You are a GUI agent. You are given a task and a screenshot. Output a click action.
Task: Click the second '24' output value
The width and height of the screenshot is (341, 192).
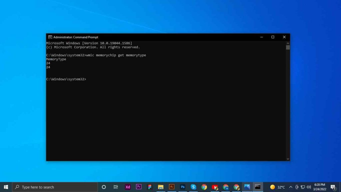tap(48, 67)
